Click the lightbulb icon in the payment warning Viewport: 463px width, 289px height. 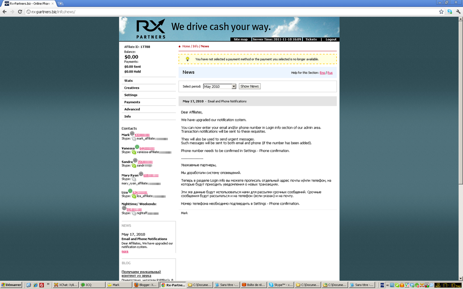pos(188,59)
